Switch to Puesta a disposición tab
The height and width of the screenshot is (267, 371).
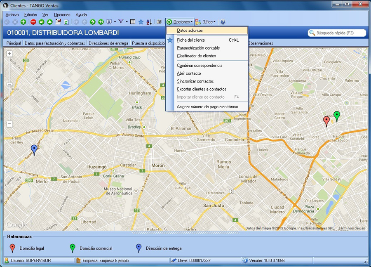tap(148, 43)
